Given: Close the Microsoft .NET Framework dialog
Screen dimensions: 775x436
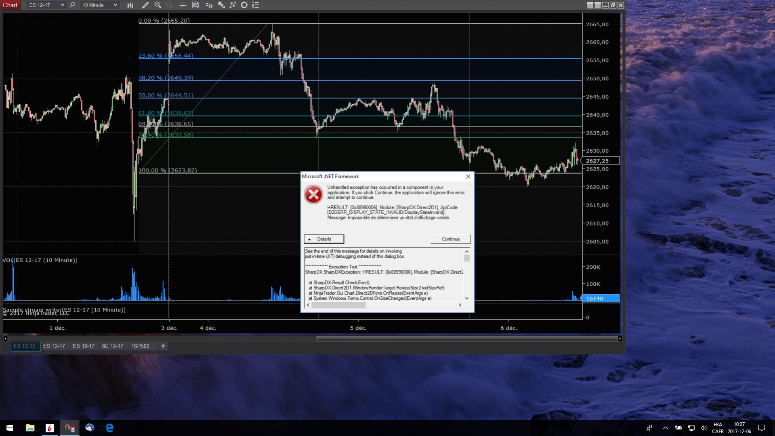Looking at the screenshot, I should pyautogui.click(x=468, y=176).
